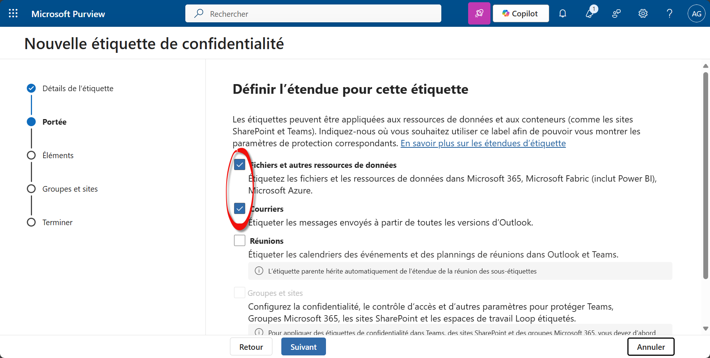Open the notifications bell

[x=563, y=14]
